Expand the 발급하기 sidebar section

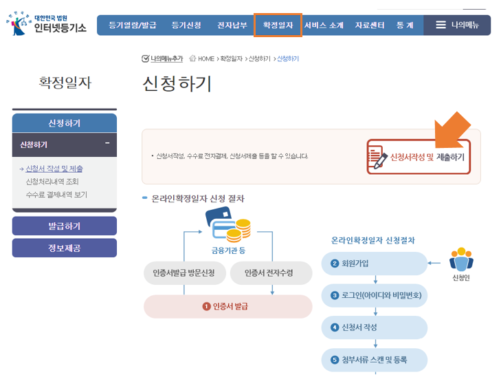[x=65, y=226]
